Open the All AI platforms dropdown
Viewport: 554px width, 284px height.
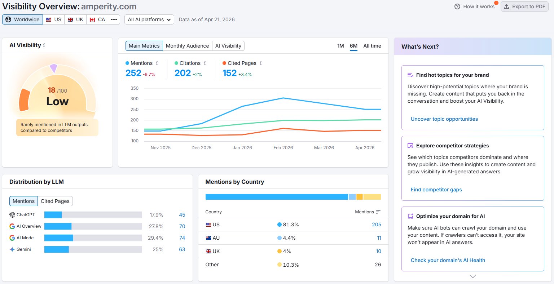tap(149, 19)
